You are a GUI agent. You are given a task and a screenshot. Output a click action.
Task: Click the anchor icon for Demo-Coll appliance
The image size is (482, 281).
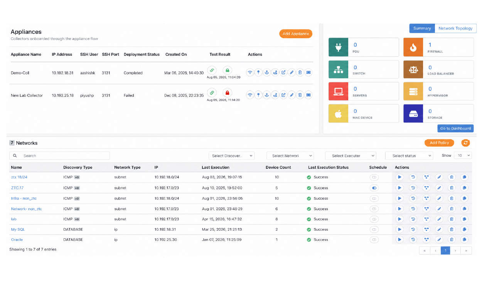(x=266, y=72)
